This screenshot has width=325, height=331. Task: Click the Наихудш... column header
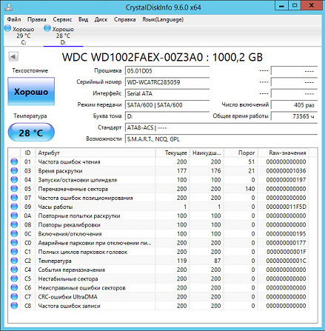207,153
